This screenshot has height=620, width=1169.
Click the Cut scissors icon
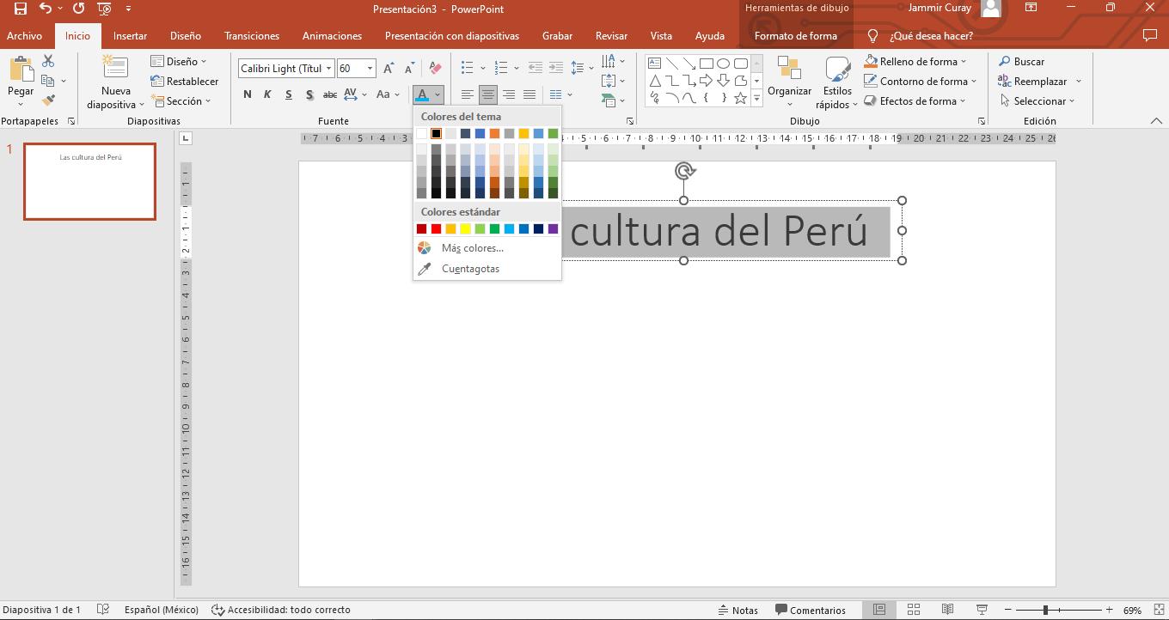point(48,61)
